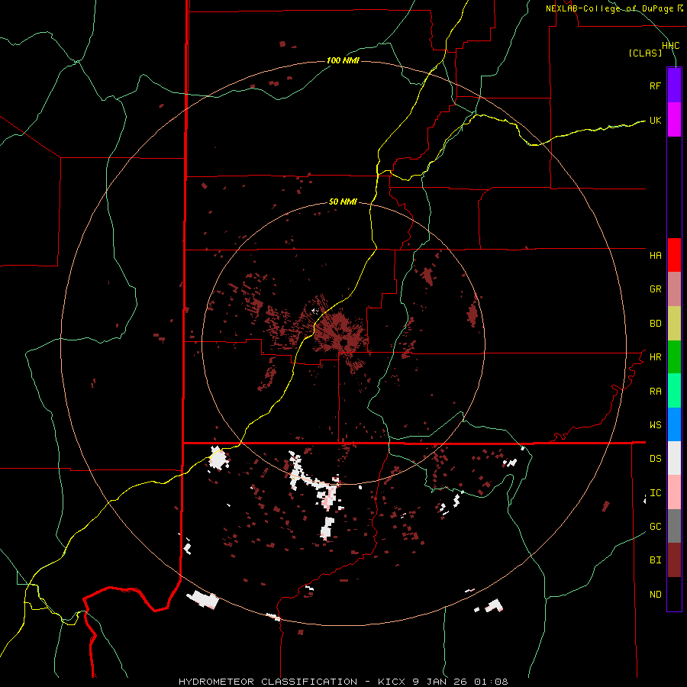Click the RF legend label
This screenshot has width=687, height=687.
(656, 85)
